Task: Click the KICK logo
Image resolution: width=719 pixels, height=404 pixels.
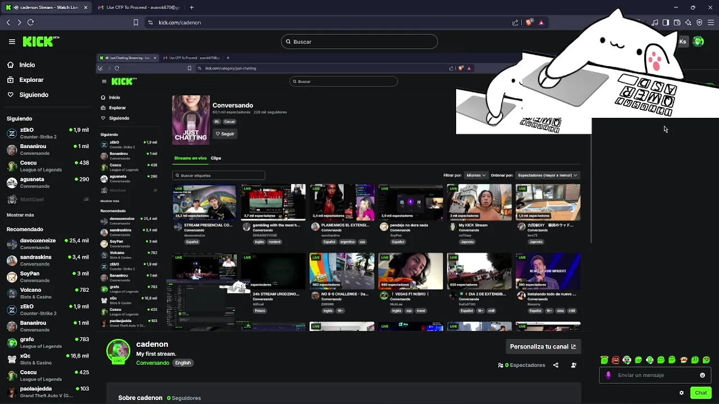Action: 40,41
